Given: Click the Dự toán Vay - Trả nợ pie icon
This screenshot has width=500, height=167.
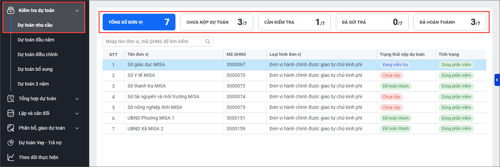Looking at the screenshot, I should click(x=11, y=143).
